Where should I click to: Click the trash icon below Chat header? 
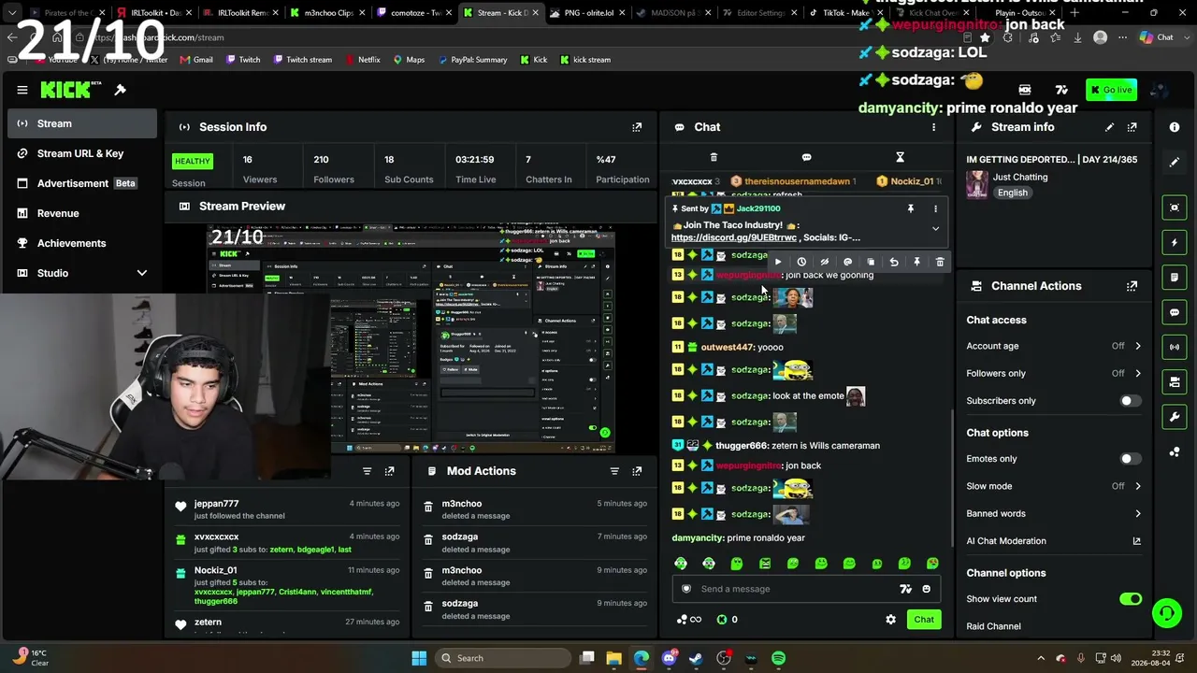point(714,157)
